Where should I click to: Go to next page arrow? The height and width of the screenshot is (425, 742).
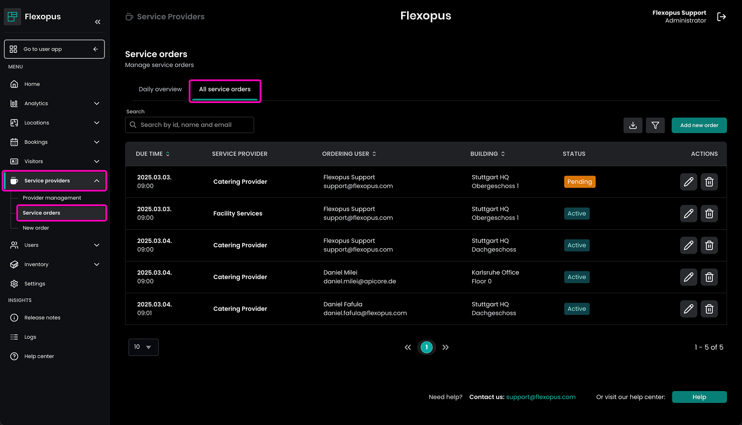coord(445,347)
